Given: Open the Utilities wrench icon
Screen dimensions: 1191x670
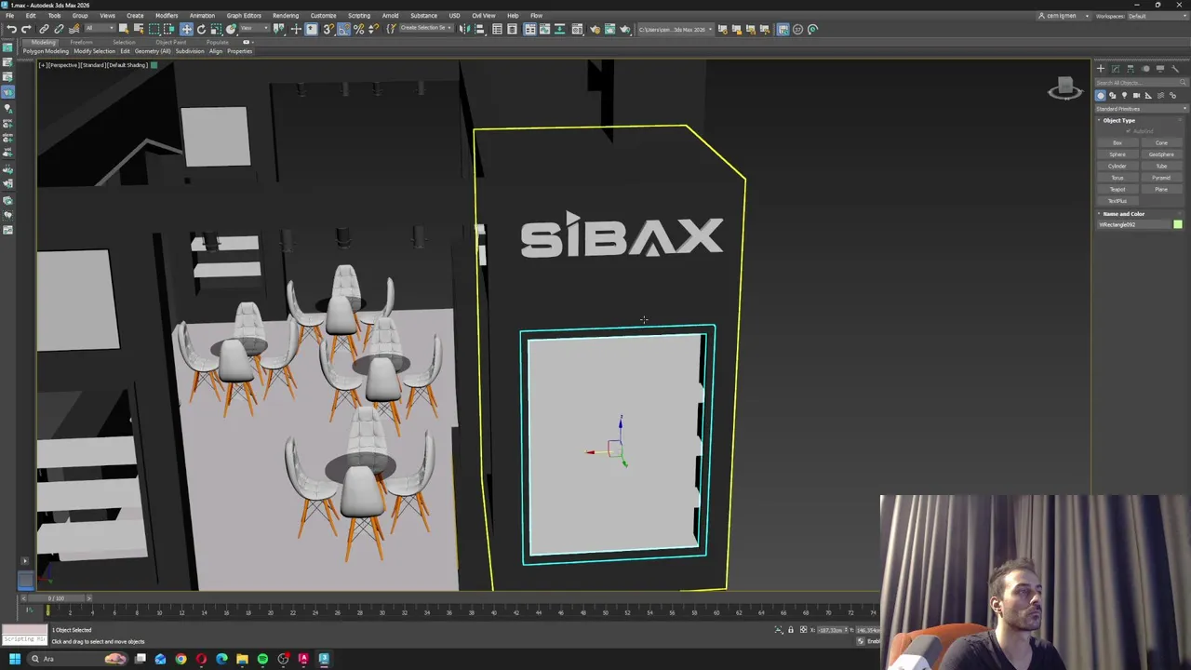Looking at the screenshot, I should tap(1175, 69).
